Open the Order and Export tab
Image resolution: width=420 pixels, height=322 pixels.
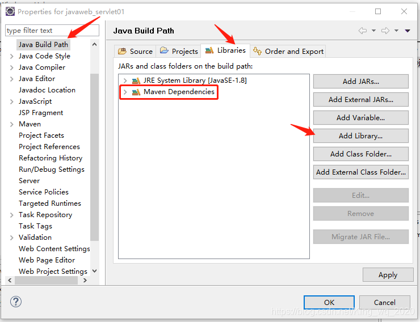coord(288,52)
